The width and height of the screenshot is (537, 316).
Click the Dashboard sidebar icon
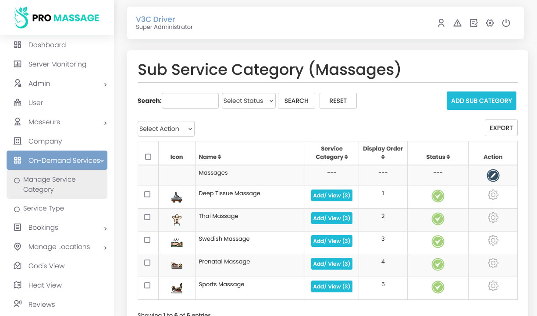click(18, 45)
